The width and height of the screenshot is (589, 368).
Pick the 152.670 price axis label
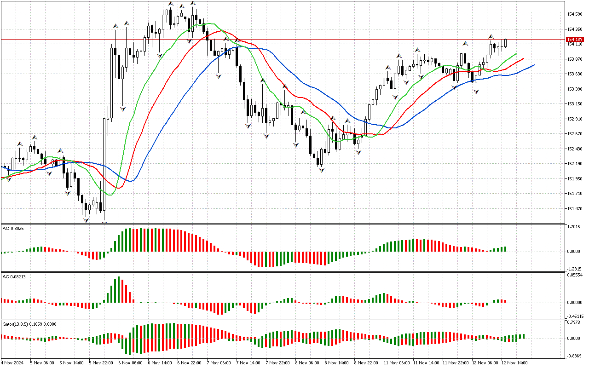(x=576, y=134)
